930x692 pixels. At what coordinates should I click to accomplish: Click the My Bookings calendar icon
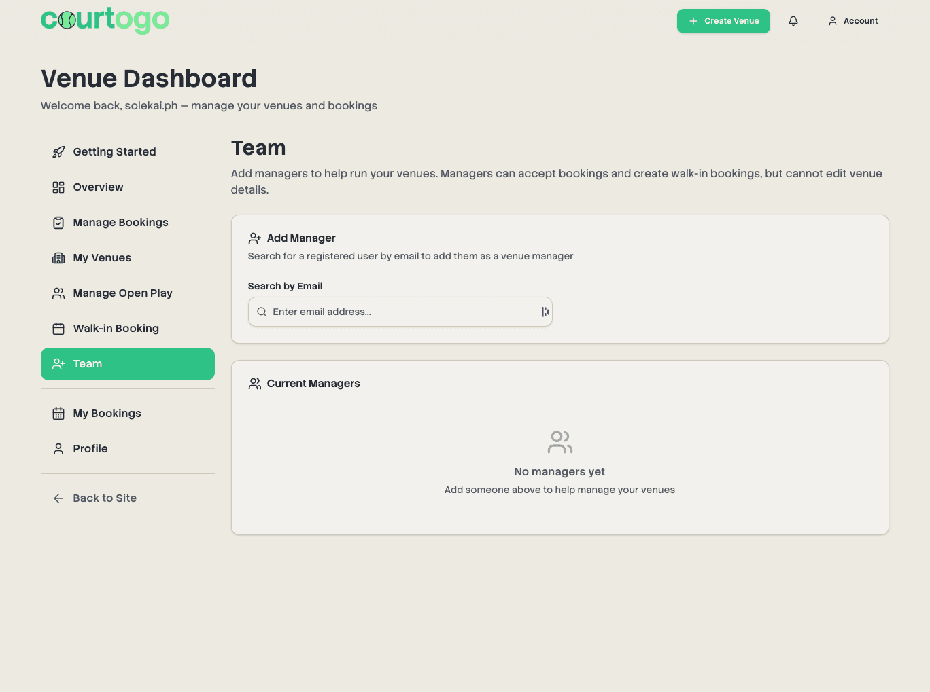(x=58, y=413)
